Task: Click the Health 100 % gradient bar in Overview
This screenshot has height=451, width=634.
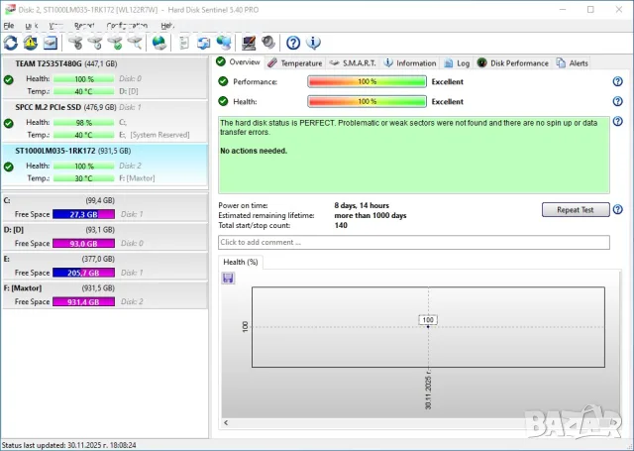Action: pos(367,101)
